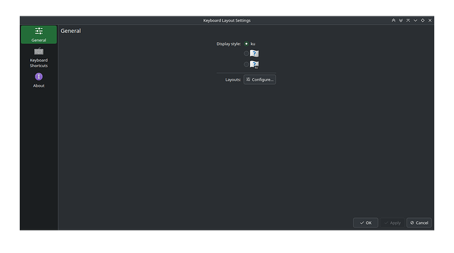Click the keep-above double up-arrow titlebar icon
454x253 pixels.
click(x=393, y=20)
